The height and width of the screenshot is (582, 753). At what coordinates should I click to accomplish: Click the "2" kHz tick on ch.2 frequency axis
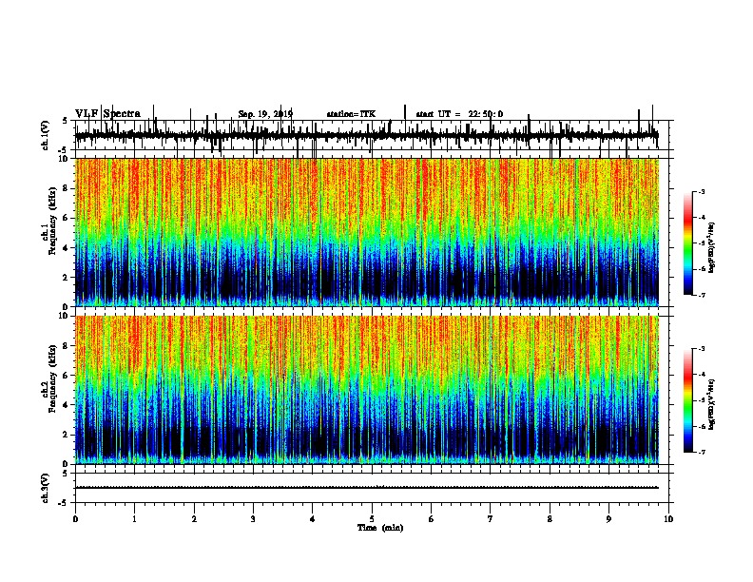tap(67, 435)
